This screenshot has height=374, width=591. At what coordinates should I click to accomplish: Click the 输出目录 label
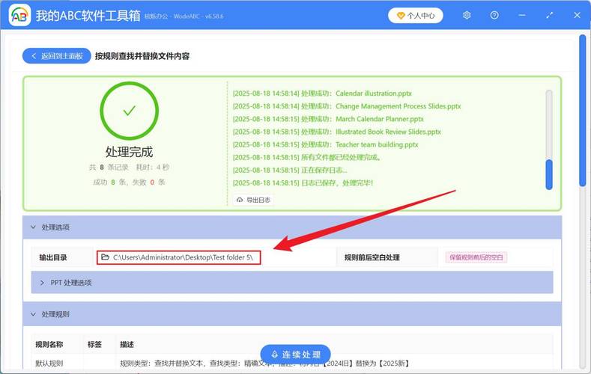tap(53, 257)
